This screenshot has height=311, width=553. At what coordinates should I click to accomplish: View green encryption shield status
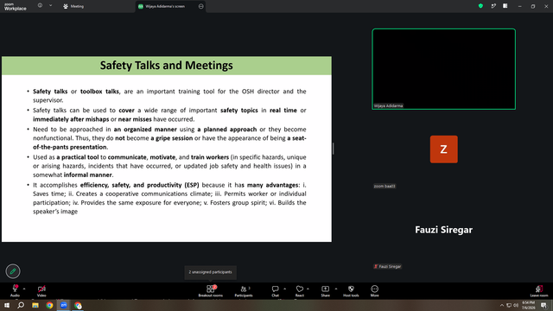(480, 6)
